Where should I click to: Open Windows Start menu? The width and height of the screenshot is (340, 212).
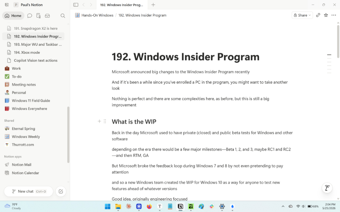tap(107, 207)
